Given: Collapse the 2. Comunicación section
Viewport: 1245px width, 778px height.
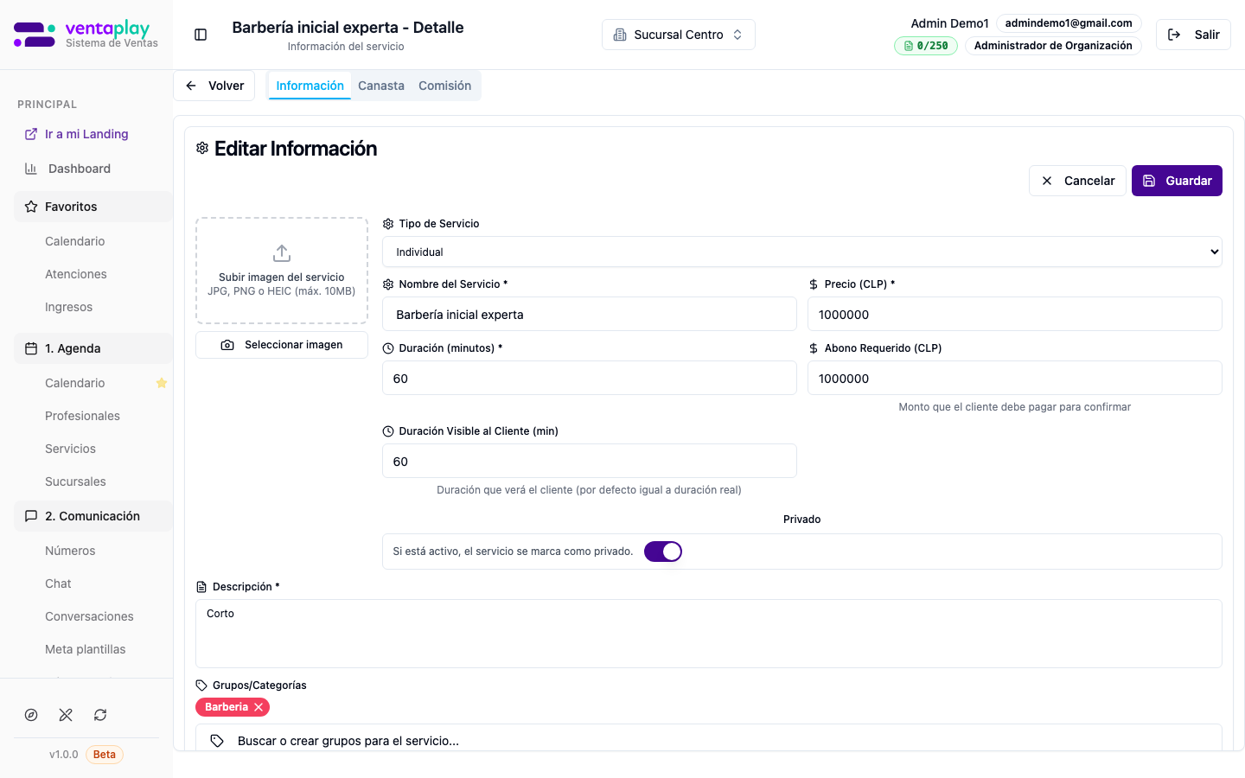Looking at the screenshot, I should coord(93,516).
